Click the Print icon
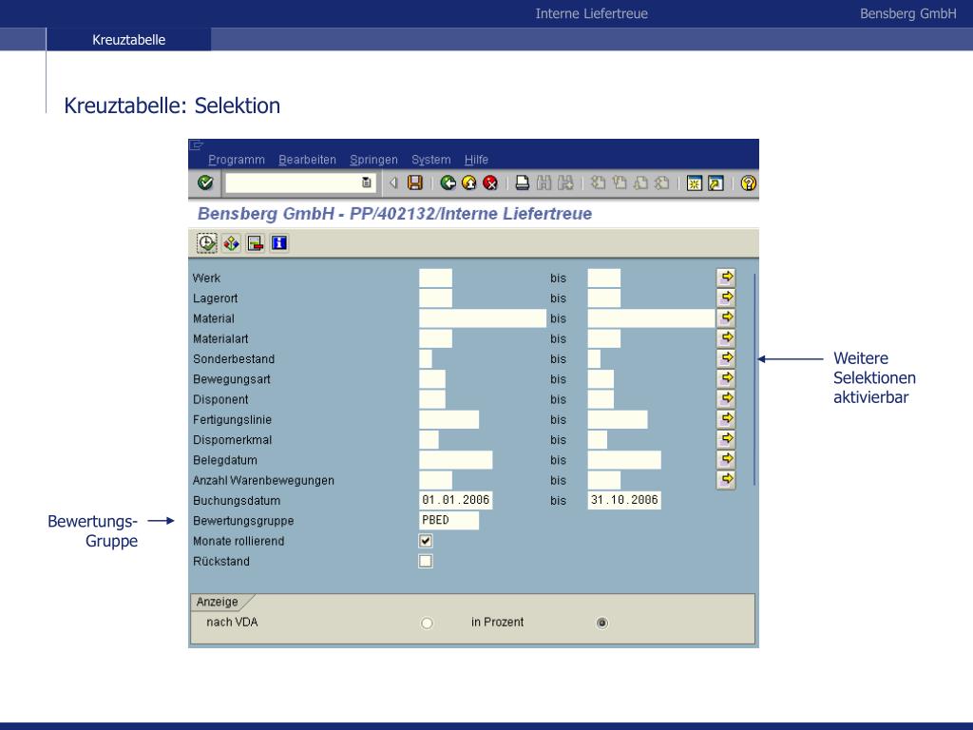Screen dimensions: 973x730 (523, 182)
